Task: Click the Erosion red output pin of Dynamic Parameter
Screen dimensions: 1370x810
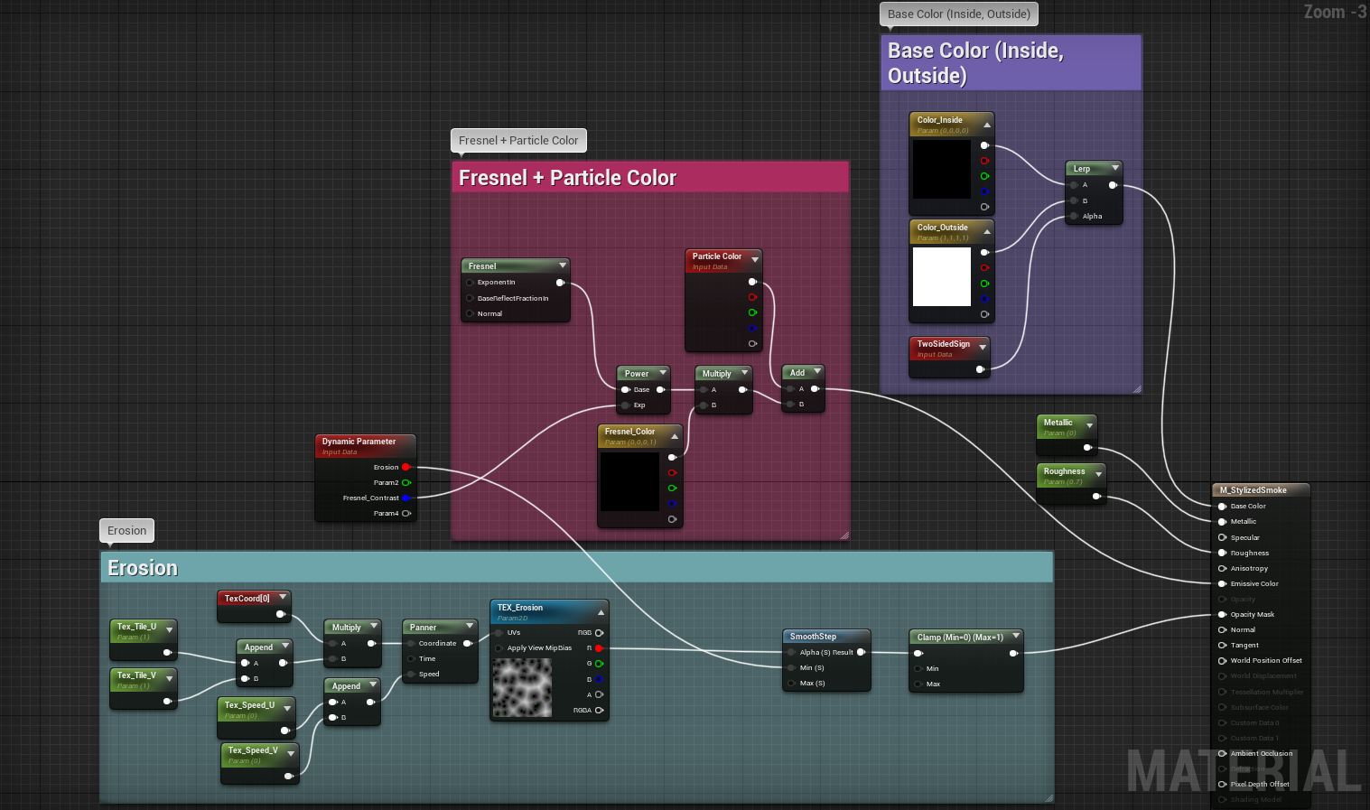Action: tap(406, 467)
